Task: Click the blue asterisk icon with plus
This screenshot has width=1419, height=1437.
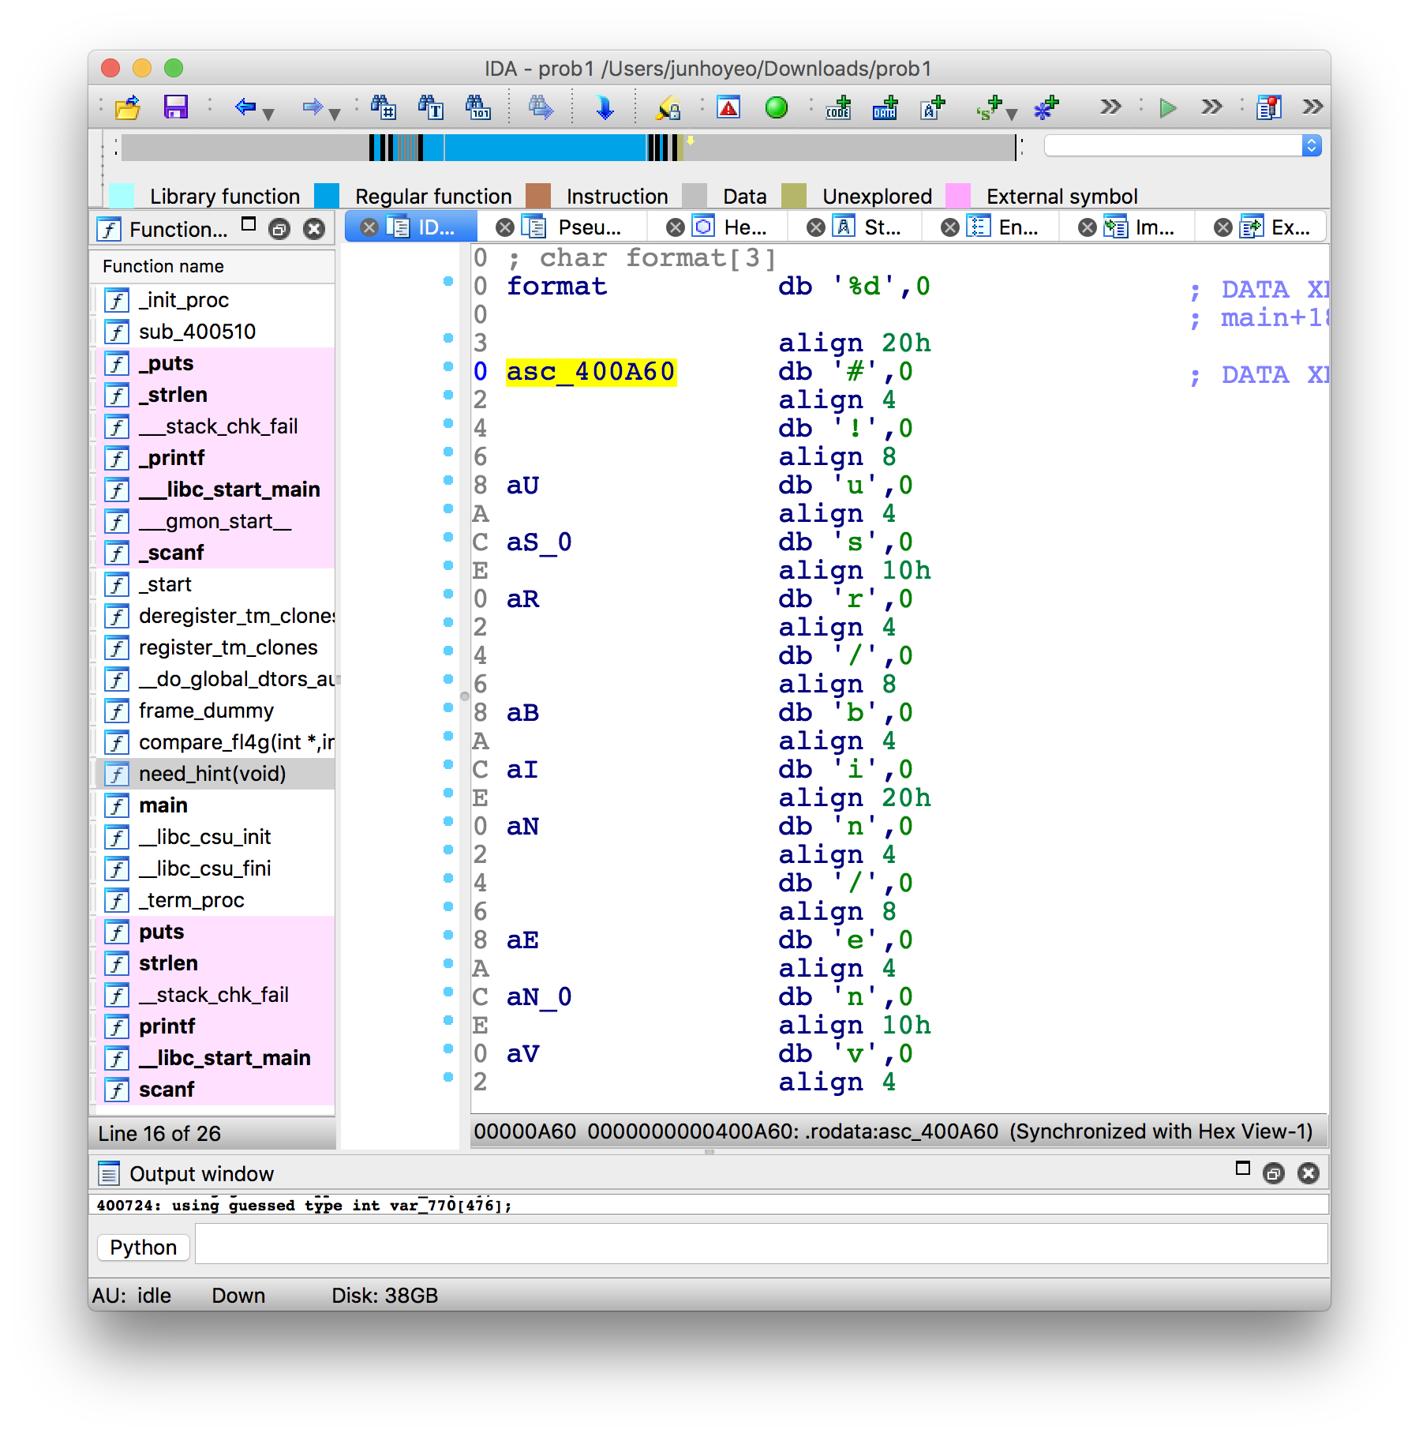Action: pyautogui.click(x=1046, y=107)
